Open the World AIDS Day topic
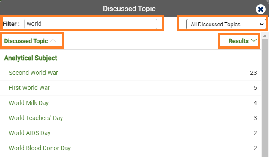Screen dimensions: 269x157 tap(30, 133)
